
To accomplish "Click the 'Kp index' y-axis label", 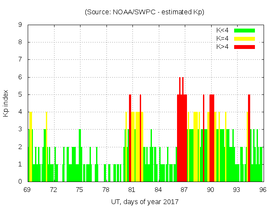I will [x=12, y=103].
